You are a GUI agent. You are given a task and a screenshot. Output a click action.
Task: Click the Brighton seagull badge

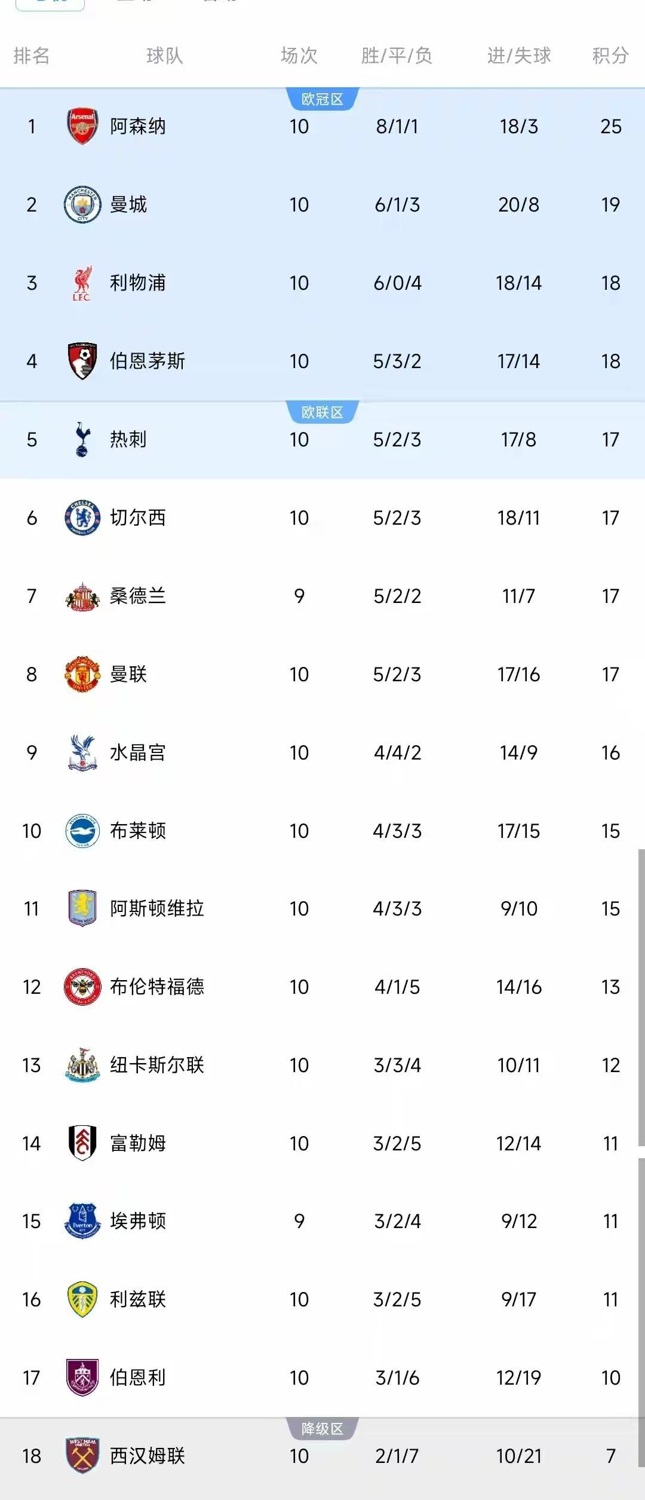pos(82,831)
